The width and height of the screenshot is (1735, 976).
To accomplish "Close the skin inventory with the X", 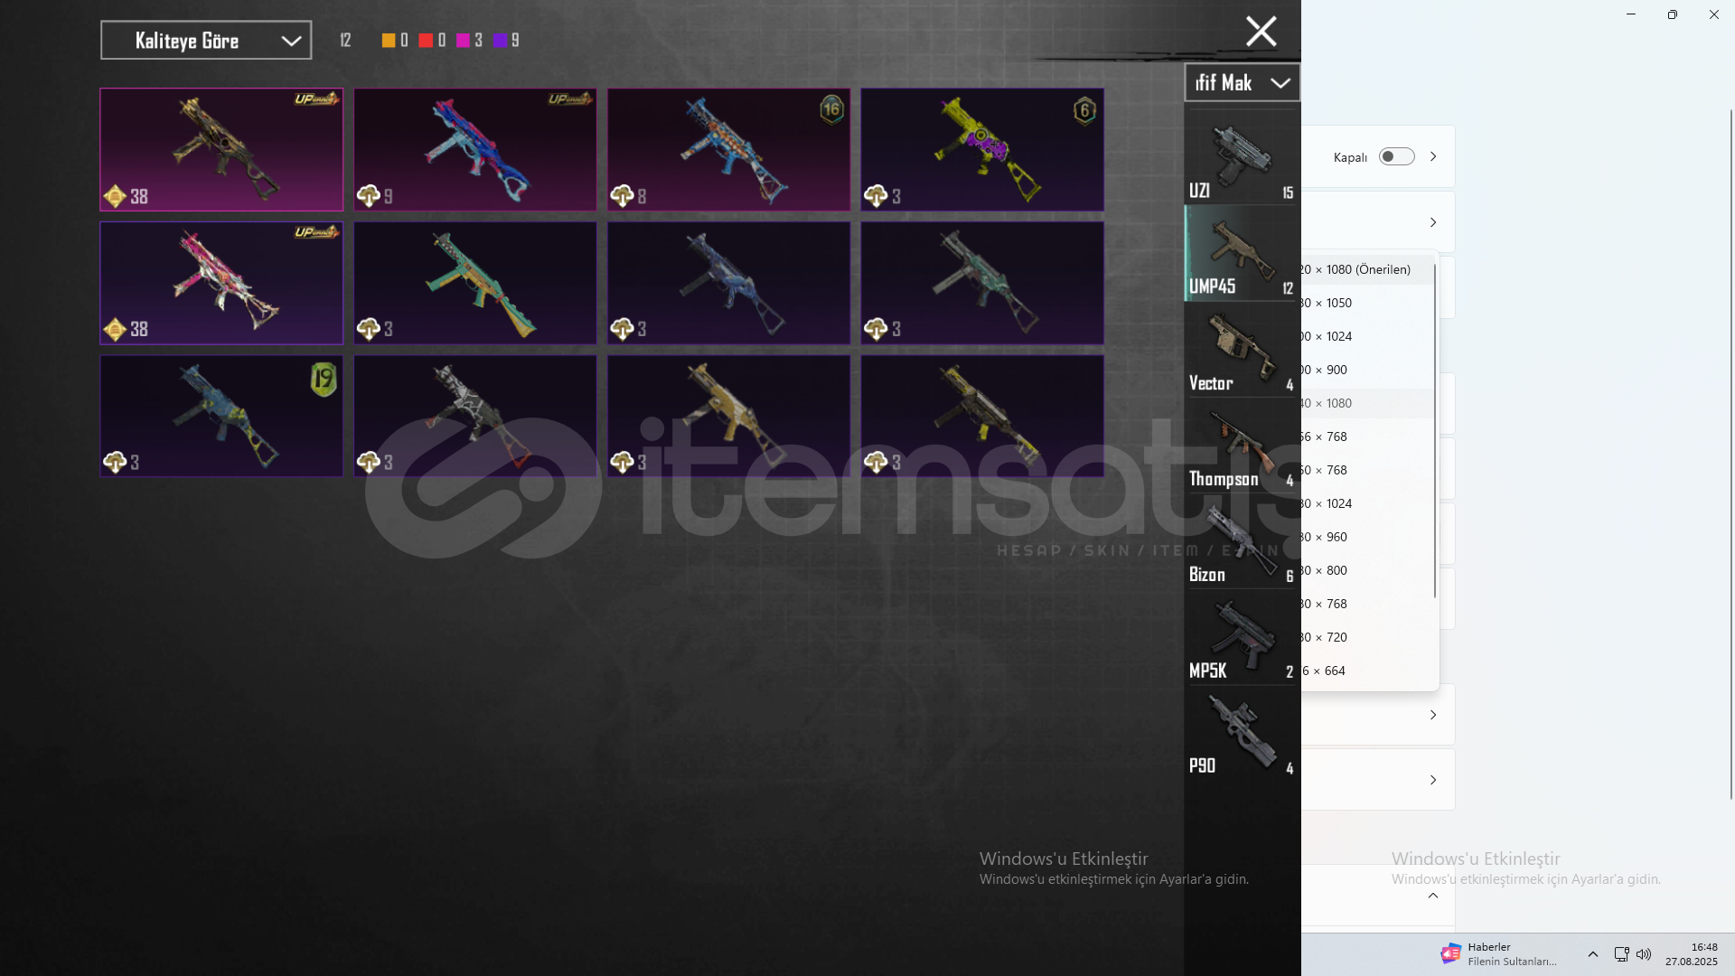I will 1261,32.
